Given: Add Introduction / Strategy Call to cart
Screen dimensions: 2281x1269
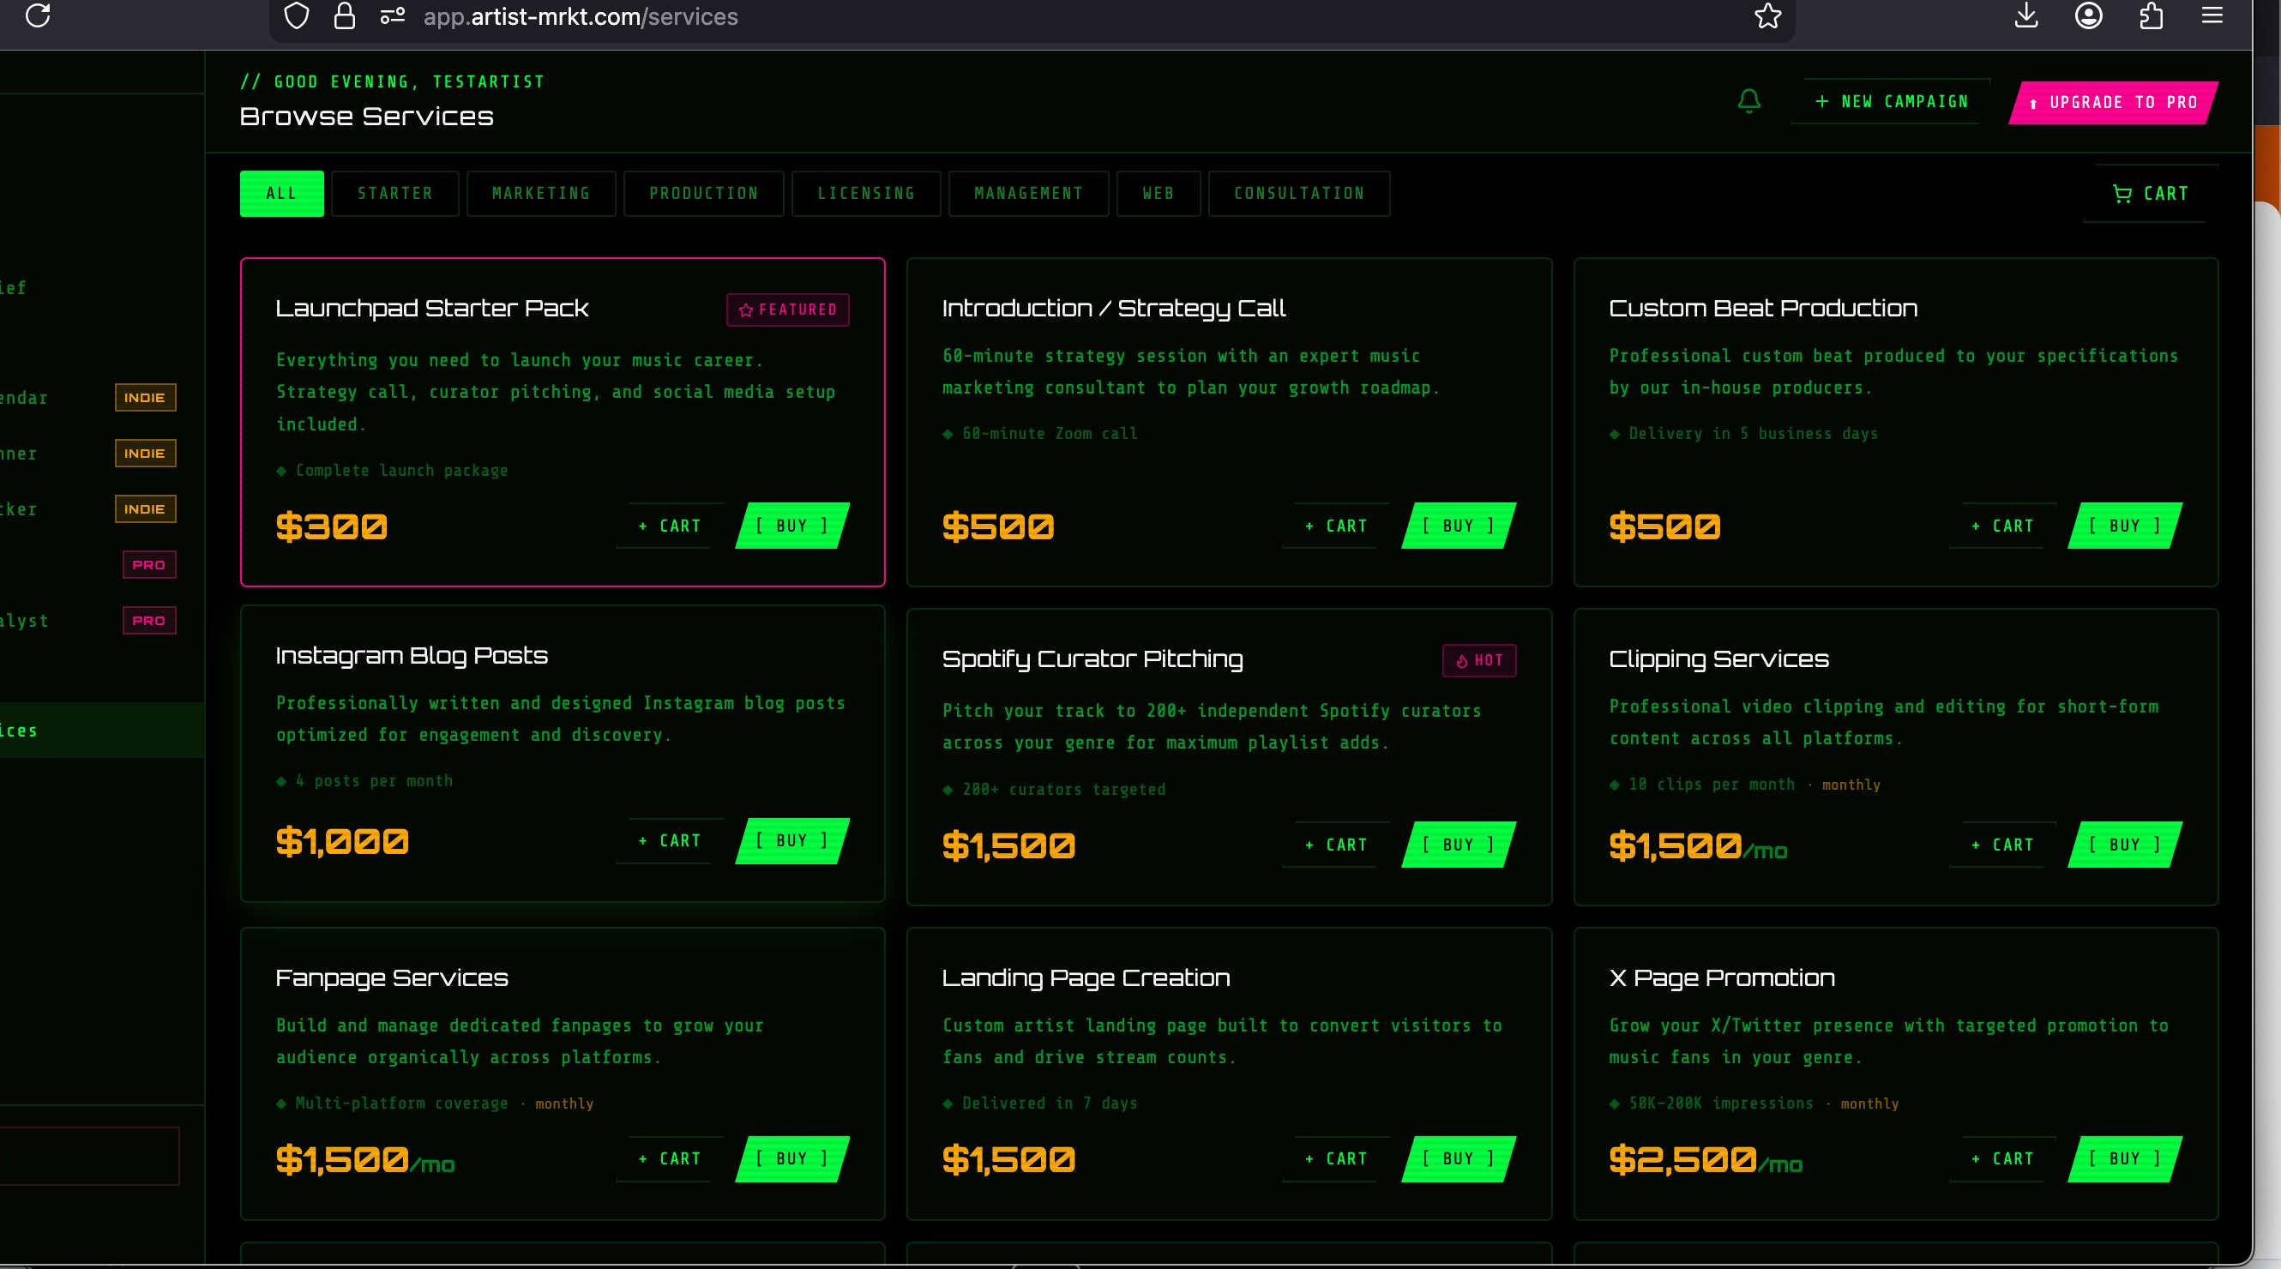Looking at the screenshot, I should (1336, 526).
